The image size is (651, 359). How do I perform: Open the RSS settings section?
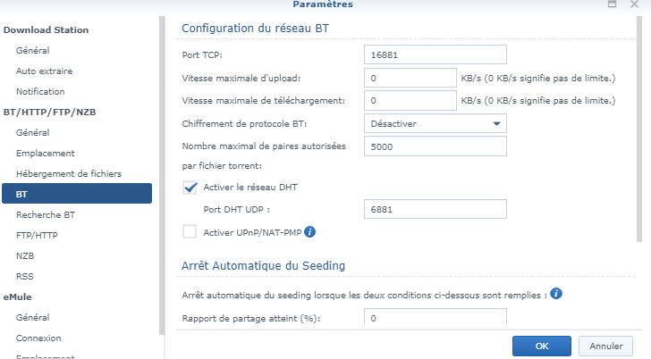(x=24, y=276)
